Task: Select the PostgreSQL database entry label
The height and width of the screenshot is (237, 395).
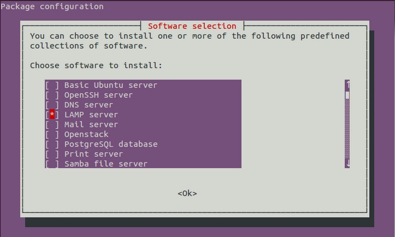Action: pyautogui.click(x=111, y=144)
